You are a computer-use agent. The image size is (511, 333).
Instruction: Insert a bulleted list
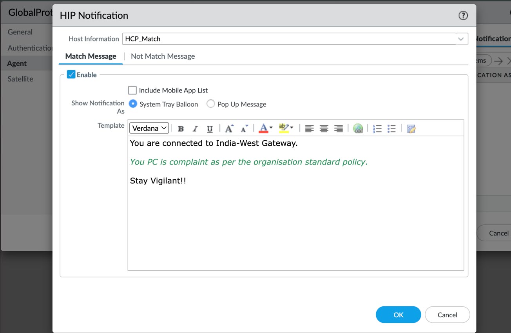click(x=391, y=128)
